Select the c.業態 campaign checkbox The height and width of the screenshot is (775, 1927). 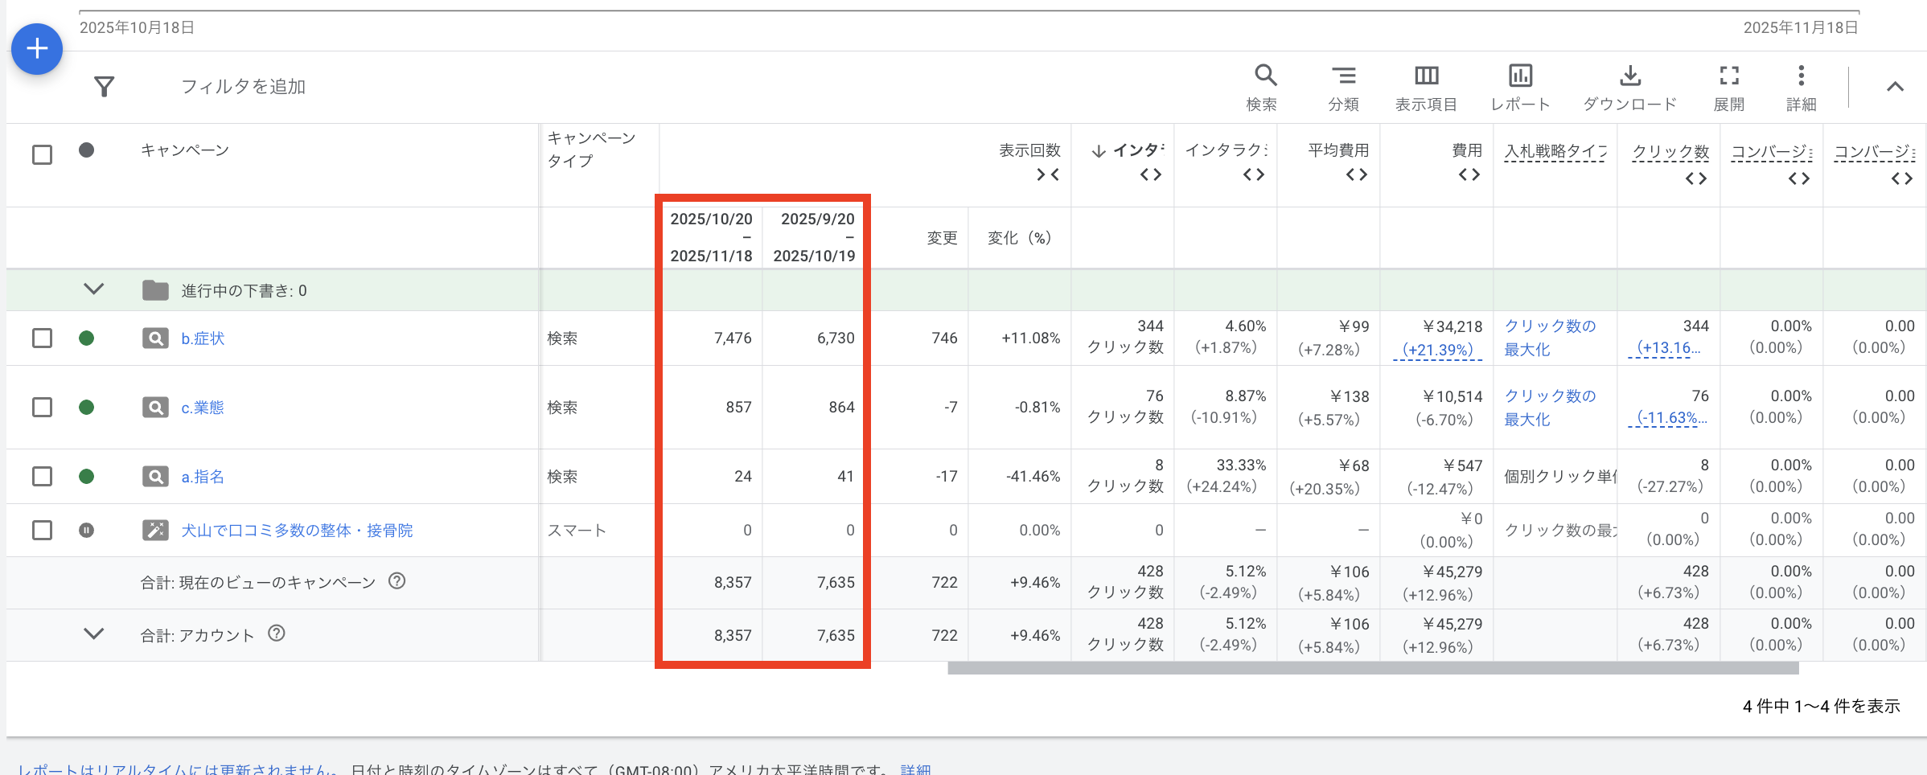[x=42, y=408]
